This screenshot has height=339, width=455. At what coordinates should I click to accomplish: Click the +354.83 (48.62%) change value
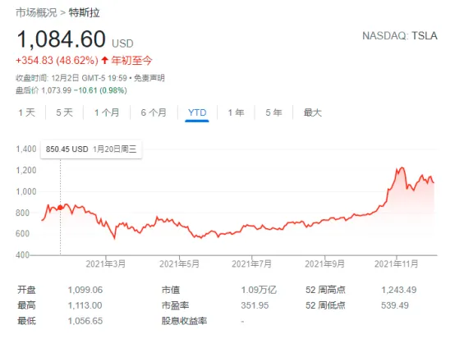pos(57,61)
